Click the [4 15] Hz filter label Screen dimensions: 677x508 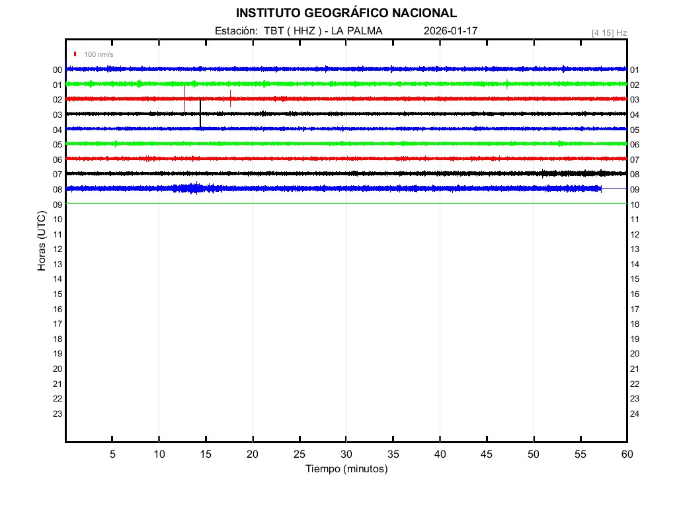tap(609, 32)
